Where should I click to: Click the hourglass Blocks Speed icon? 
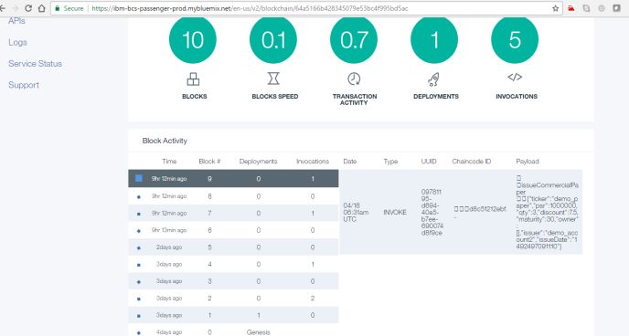tap(273, 79)
